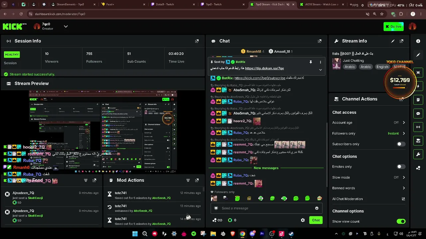Unpin the pinned BotRix message
This screenshot has width=426, height=239.
pos(311,62)
